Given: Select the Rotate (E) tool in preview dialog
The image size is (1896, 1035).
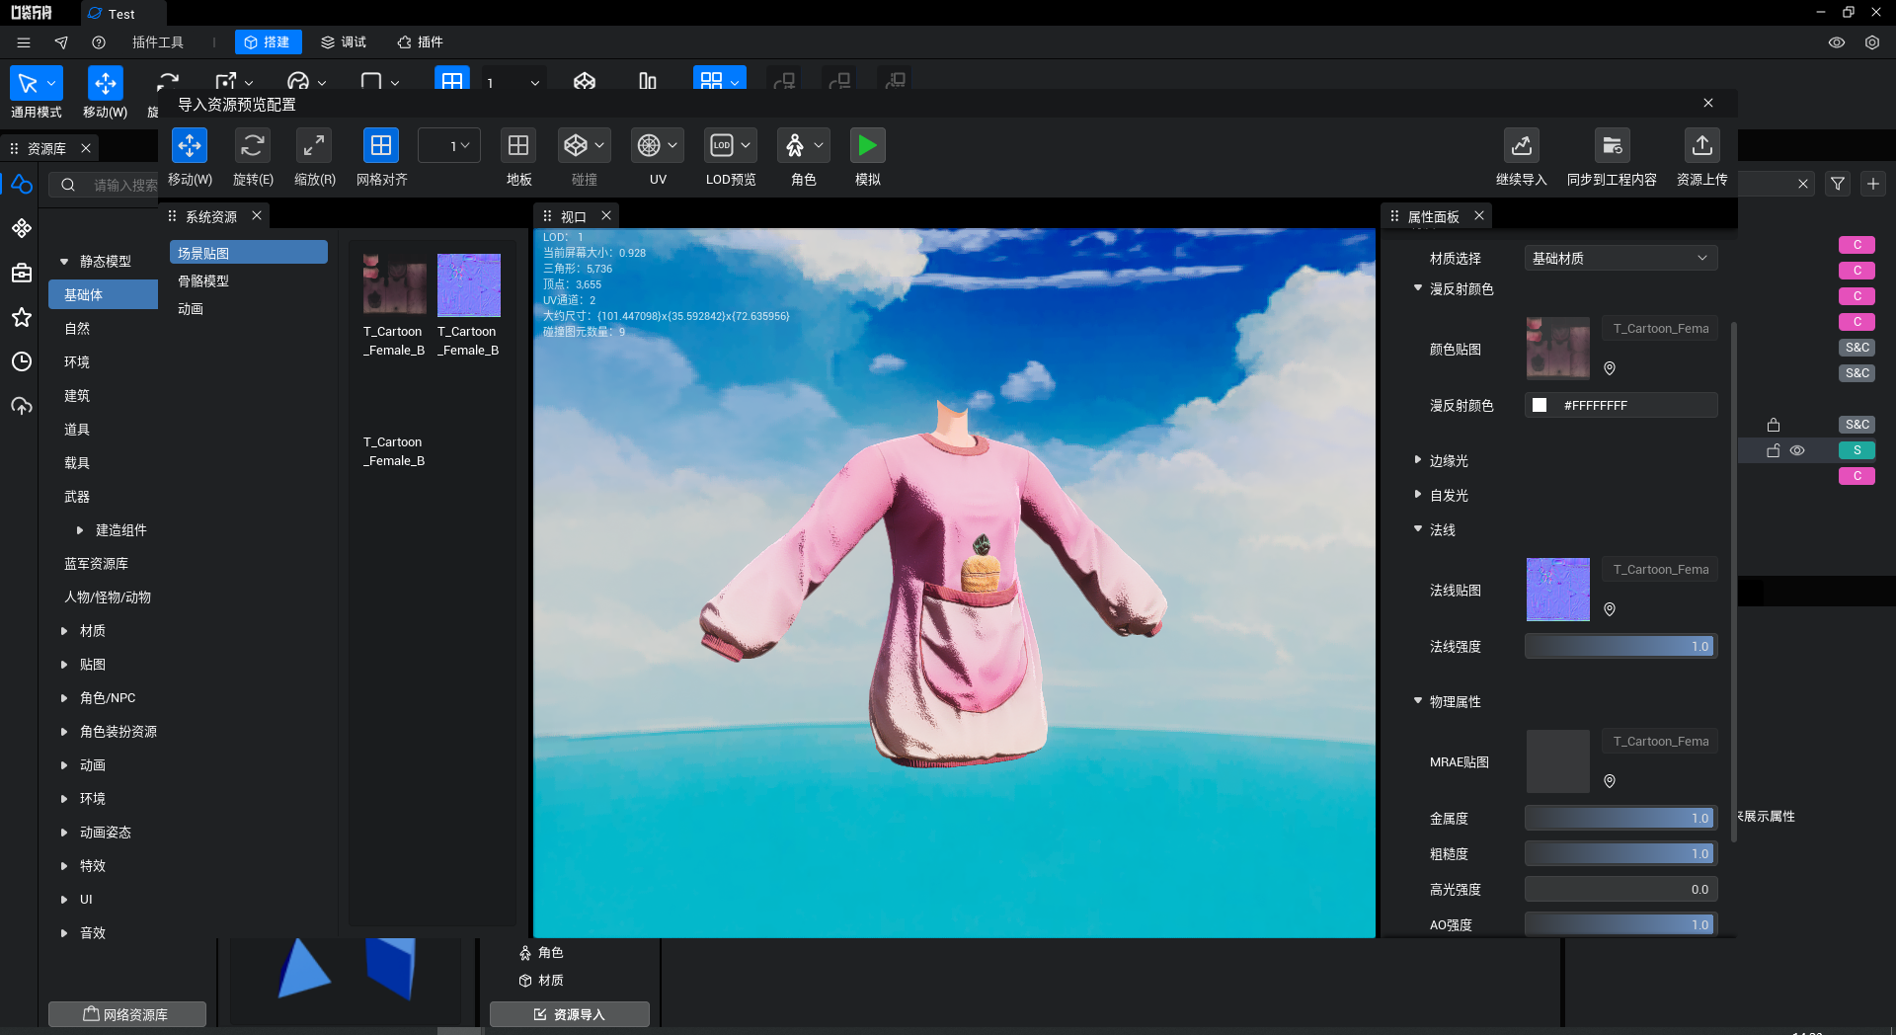Looking at the screenshot, I should 253,146.
